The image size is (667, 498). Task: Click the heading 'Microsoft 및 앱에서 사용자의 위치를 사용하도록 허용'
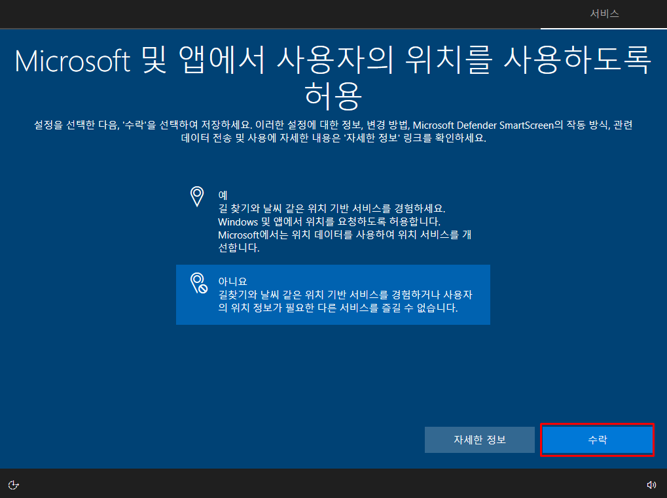pyautogui.click(x=333, y=77)
